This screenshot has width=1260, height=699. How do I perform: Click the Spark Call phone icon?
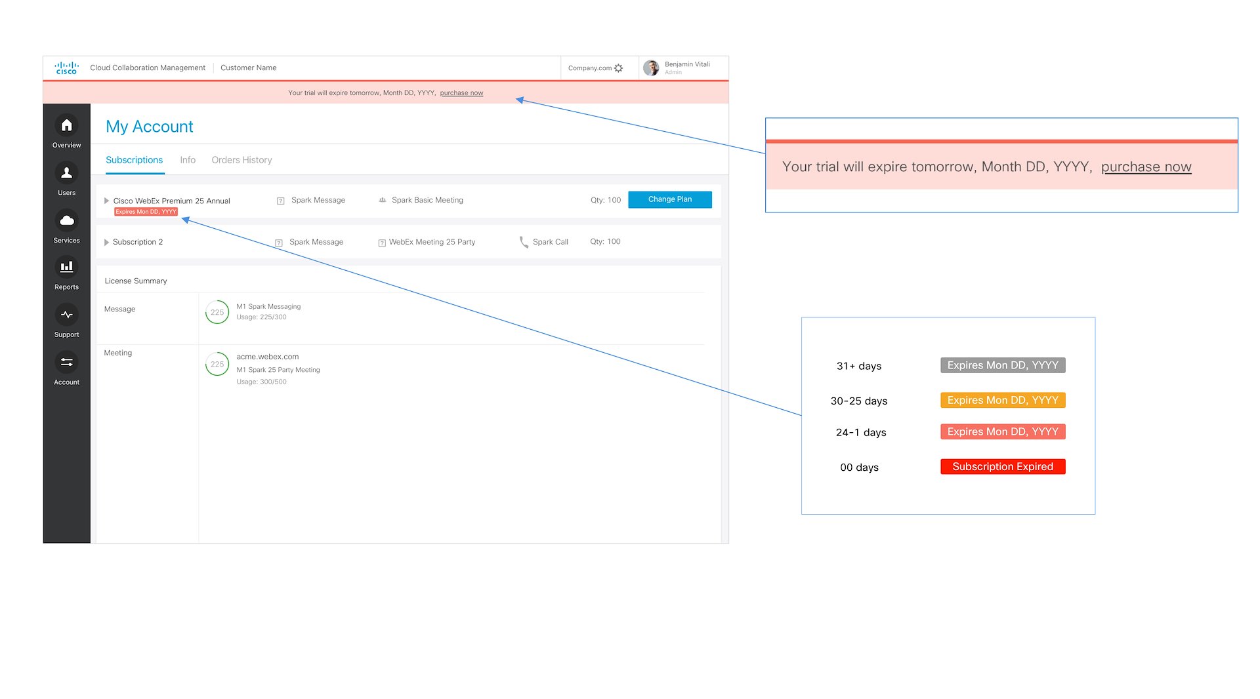pos(524,242)
